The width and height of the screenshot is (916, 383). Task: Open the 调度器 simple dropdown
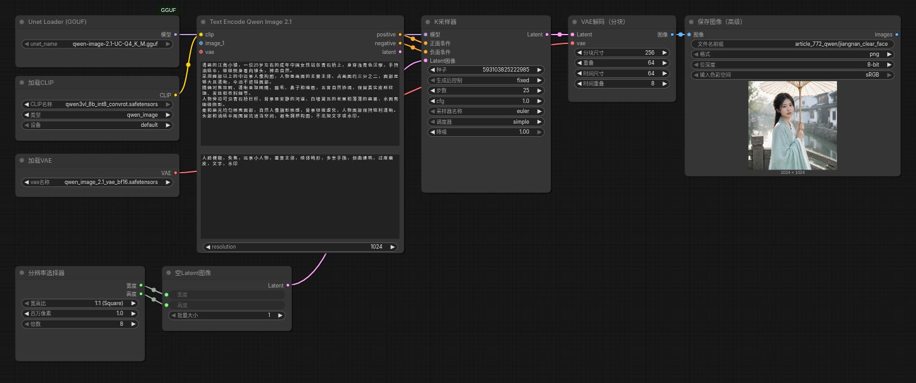pyautogui.click(x=486, y=122)
